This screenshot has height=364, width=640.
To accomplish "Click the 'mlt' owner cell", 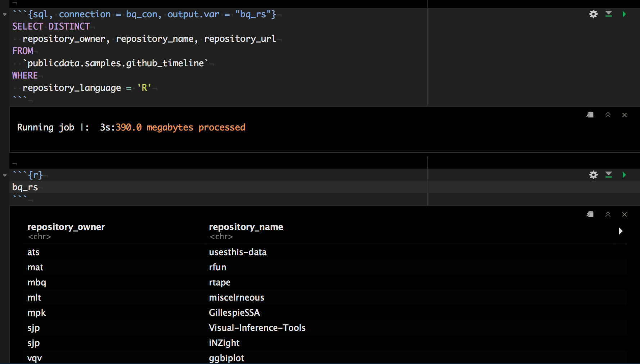I will click(x=34, y=297).
